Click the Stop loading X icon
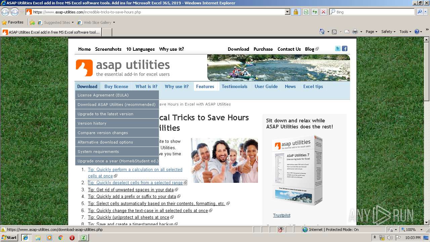Screen dimensions: 430x242 pos(323,12)
